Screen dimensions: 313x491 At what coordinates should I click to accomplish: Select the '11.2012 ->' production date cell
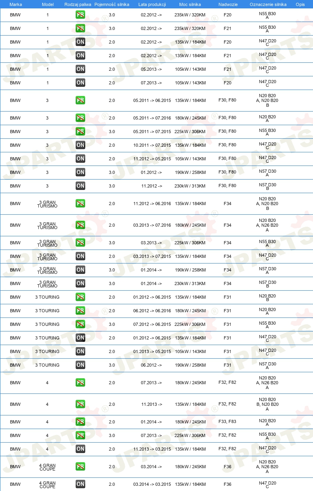152,186
